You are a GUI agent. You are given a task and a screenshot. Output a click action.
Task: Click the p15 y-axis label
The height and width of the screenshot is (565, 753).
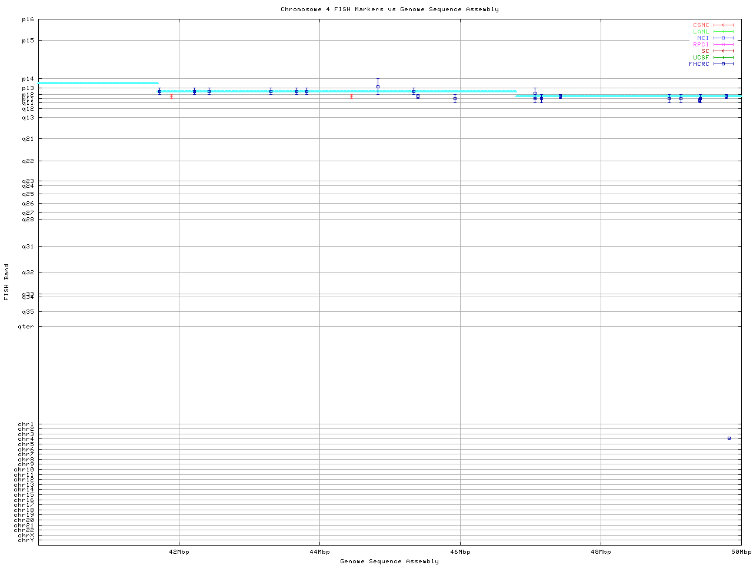click(28, 41)
